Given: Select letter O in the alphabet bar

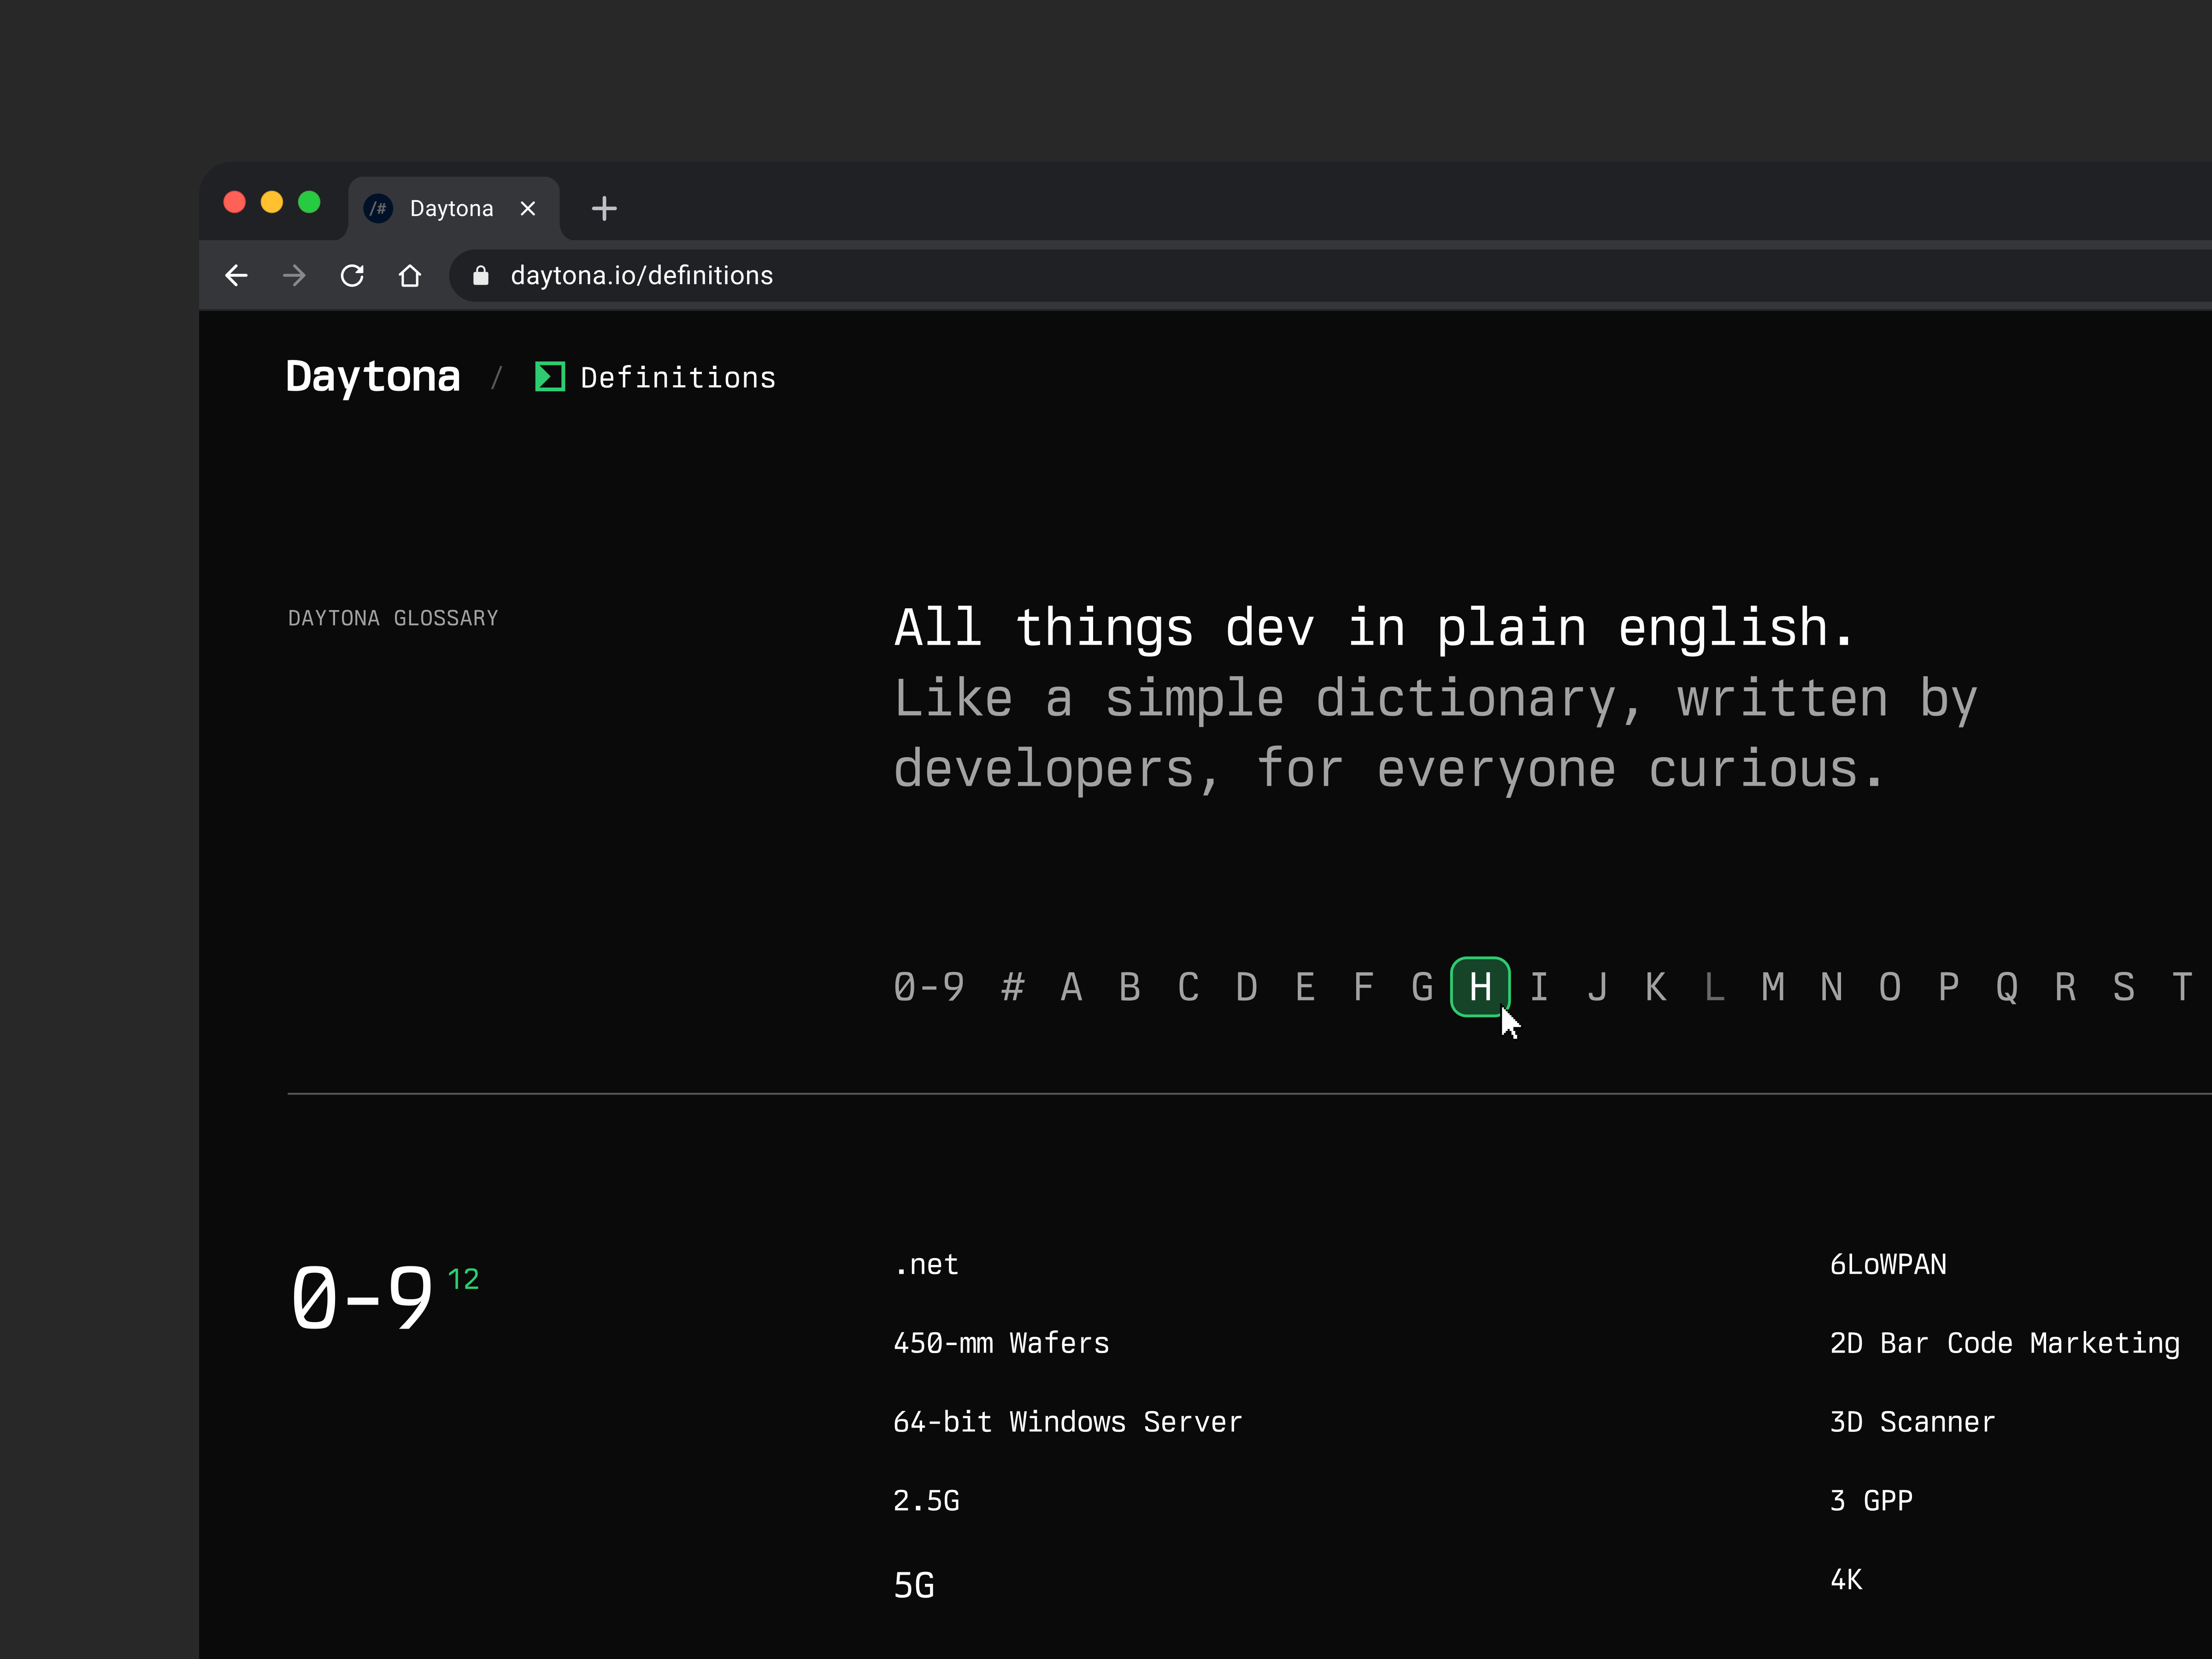Looking at the screenshot, I should 1890,987.
